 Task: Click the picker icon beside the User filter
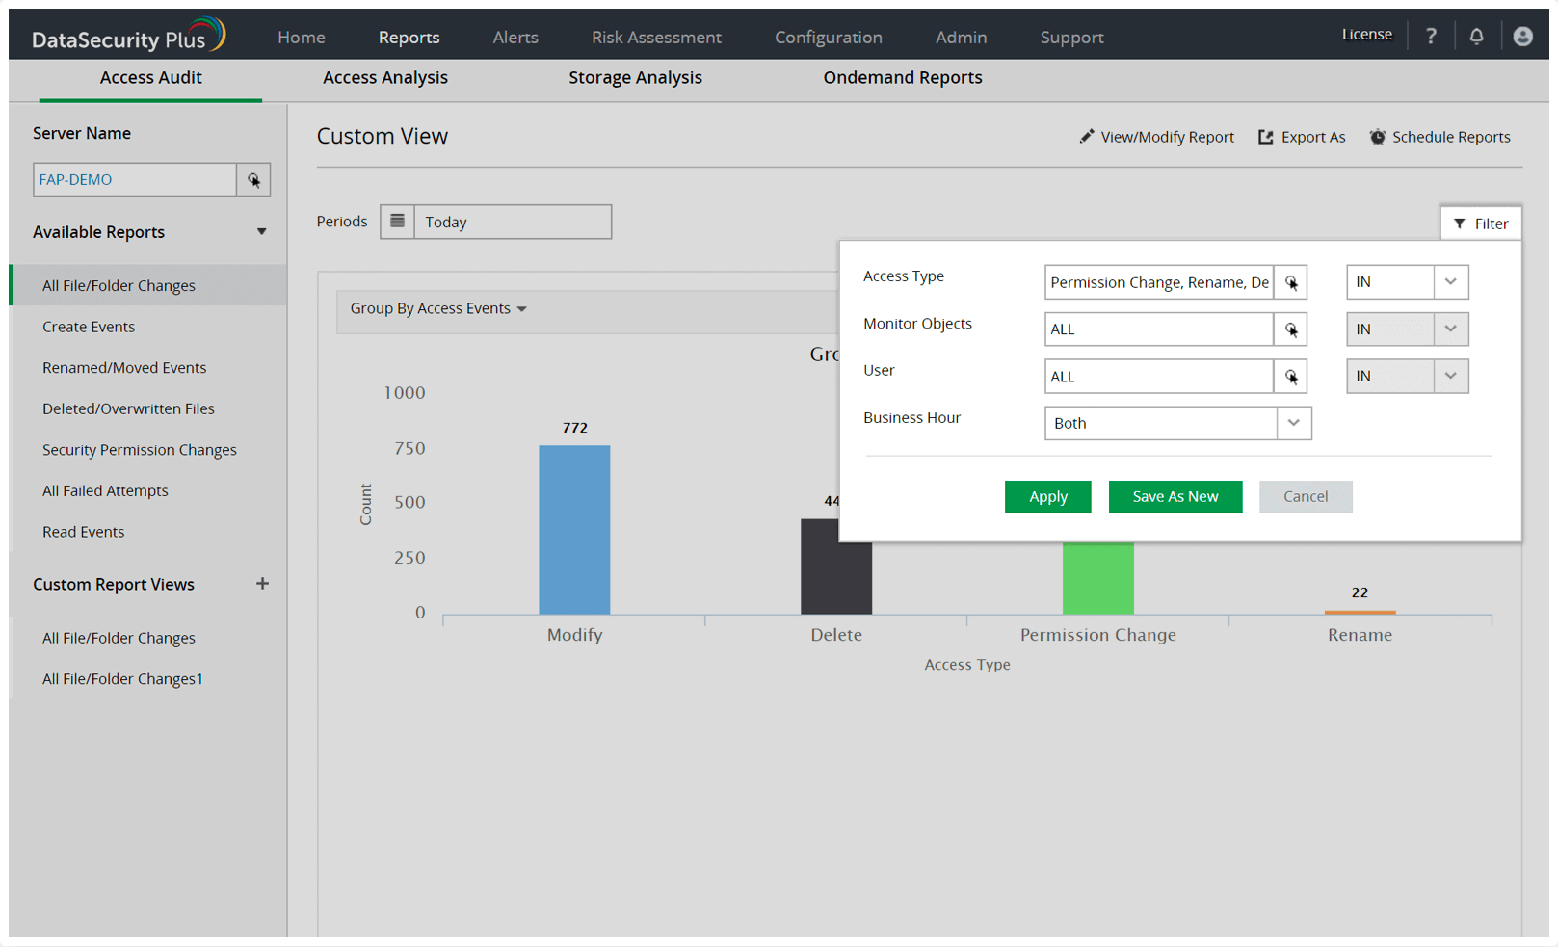tap(1291, 376)
